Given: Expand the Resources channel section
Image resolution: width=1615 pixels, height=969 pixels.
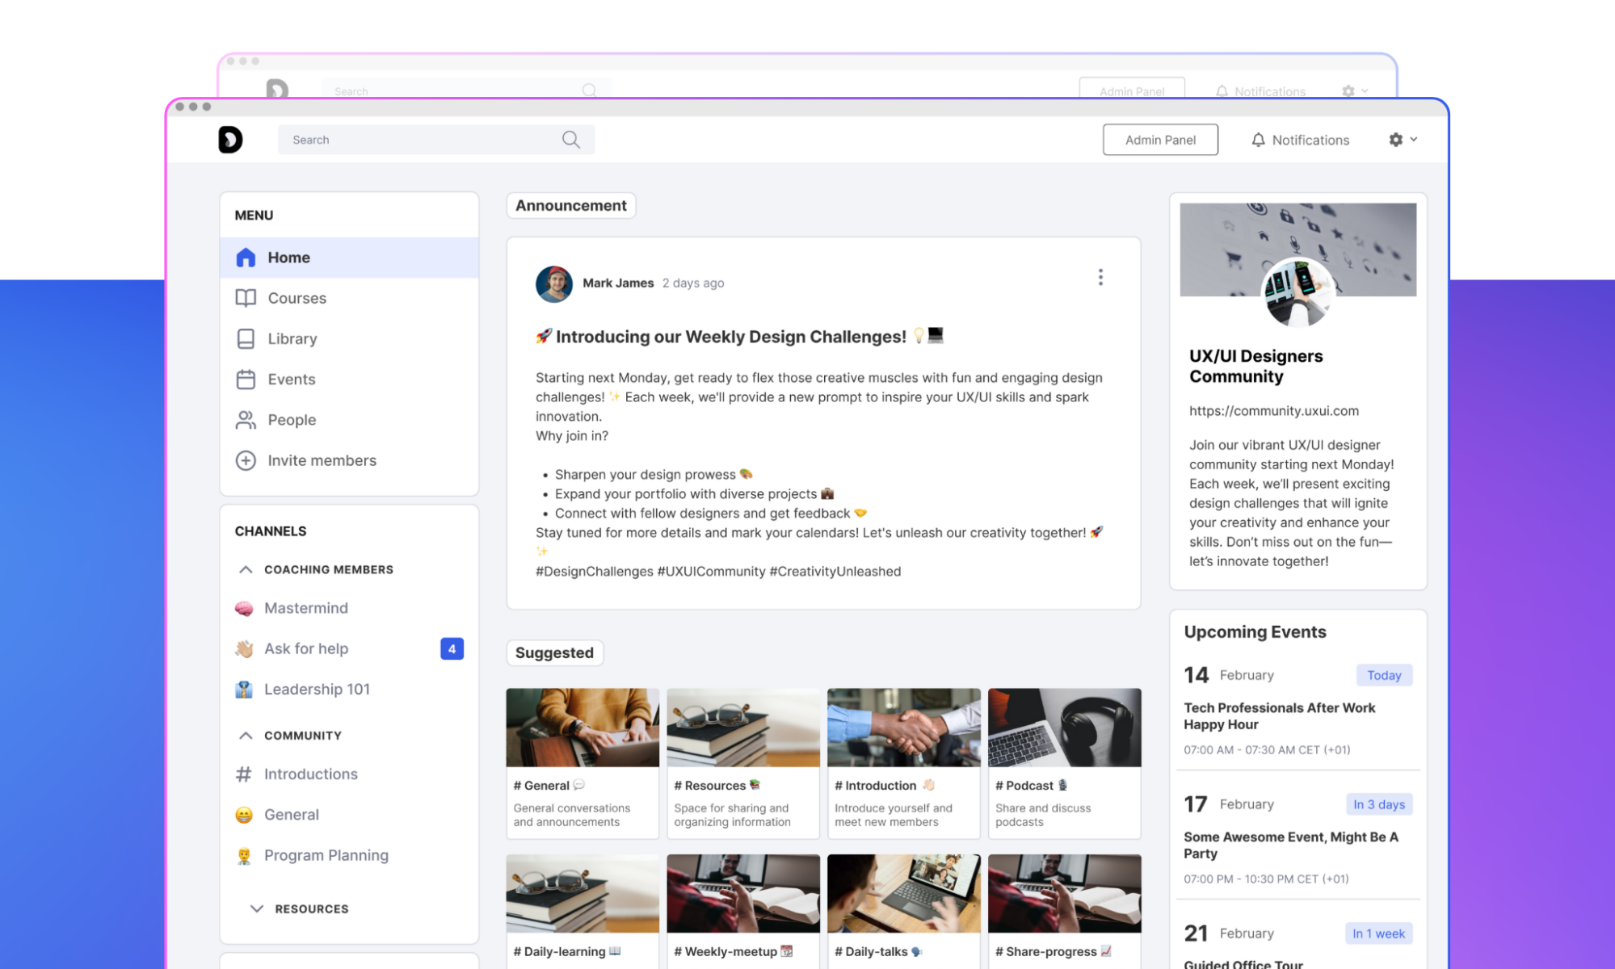Looking at the screenshot, I should point(257,908).
